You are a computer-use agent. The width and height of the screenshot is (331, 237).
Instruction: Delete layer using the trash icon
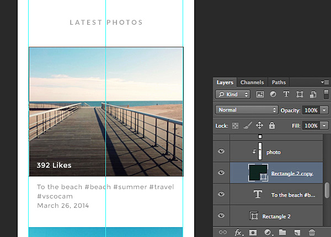[312, 233]
